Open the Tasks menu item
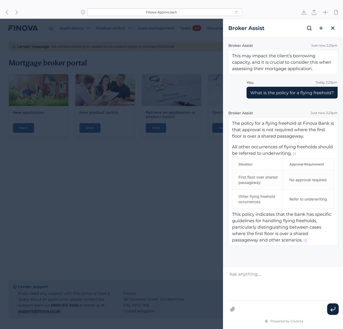The width and height of the screenshot is (343, 329). 185,28
